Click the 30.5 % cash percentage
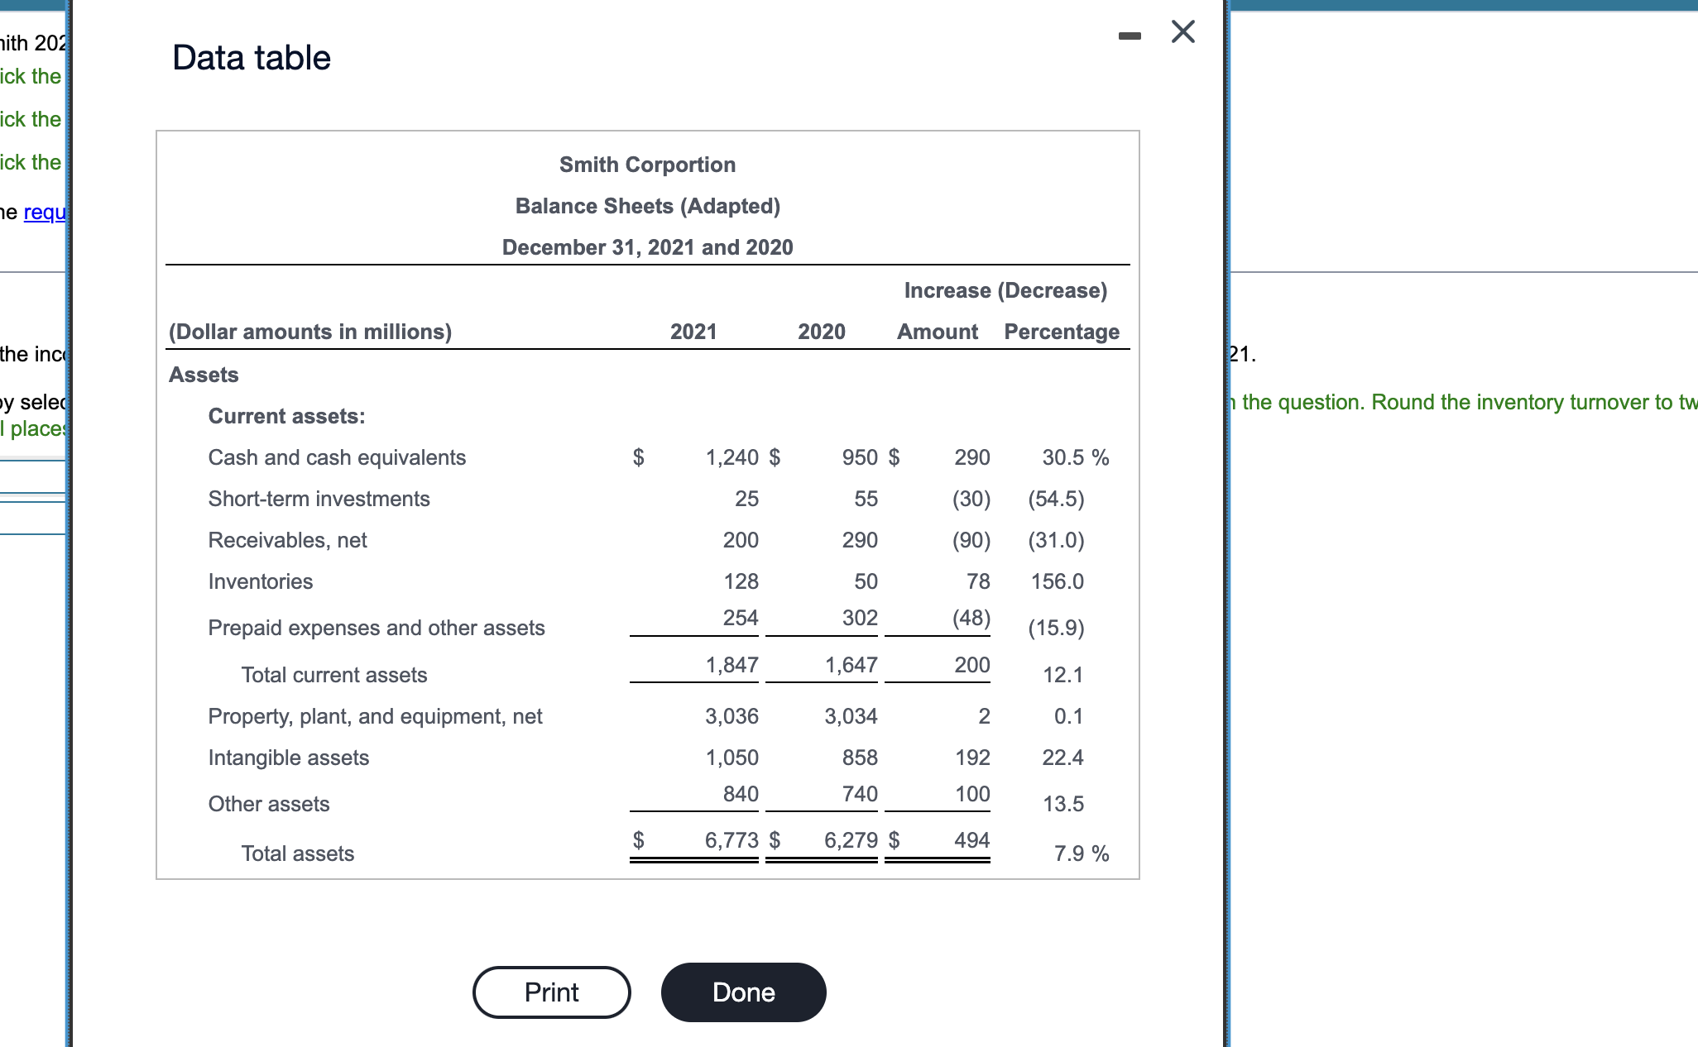Screen dimensions: 1698x1047 coord(1076,457)
